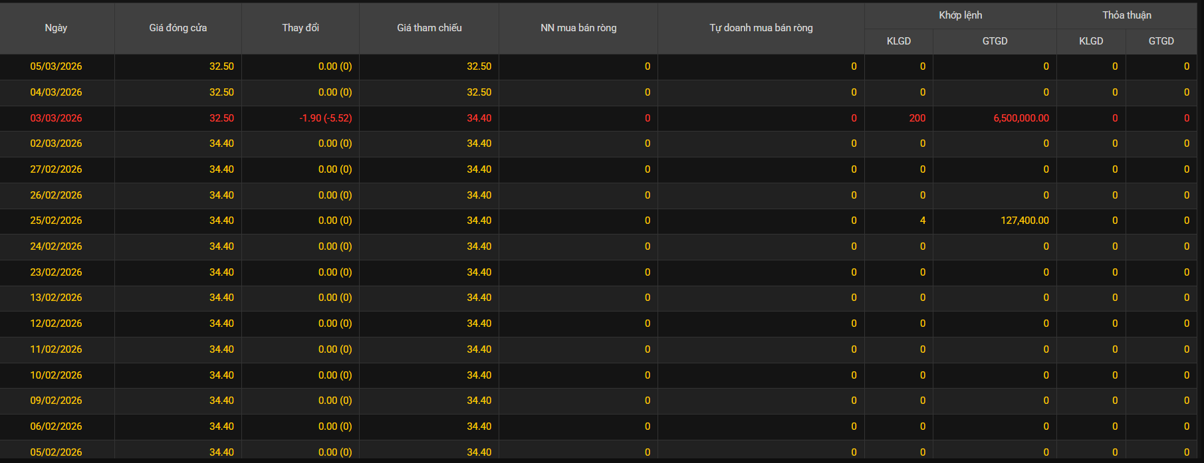Select the NN mua bán ròng header
Viewport: 1204px width, 463px height.
pos(578,28)
